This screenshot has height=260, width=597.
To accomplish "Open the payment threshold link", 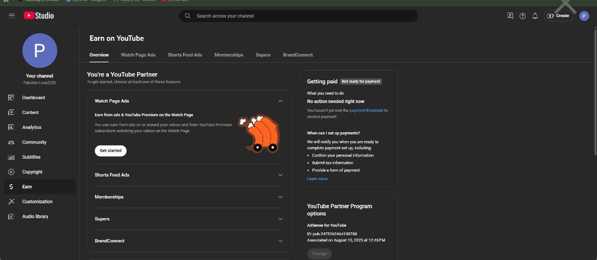I will tap(366, 111).
